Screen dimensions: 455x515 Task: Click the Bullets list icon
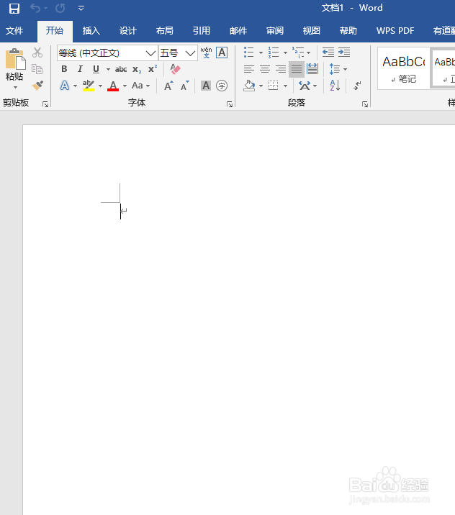tap(249, 53)
